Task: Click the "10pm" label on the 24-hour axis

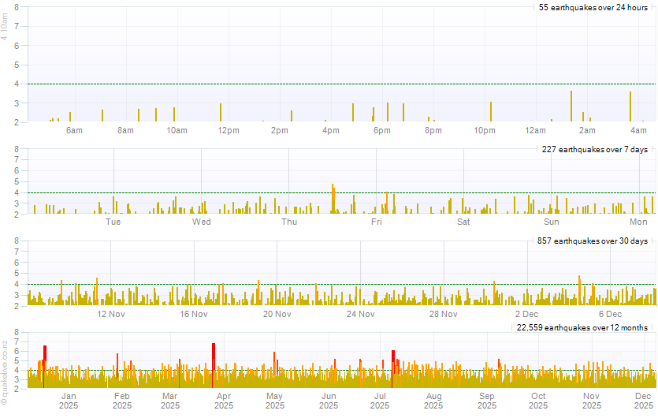Action: 485,130
